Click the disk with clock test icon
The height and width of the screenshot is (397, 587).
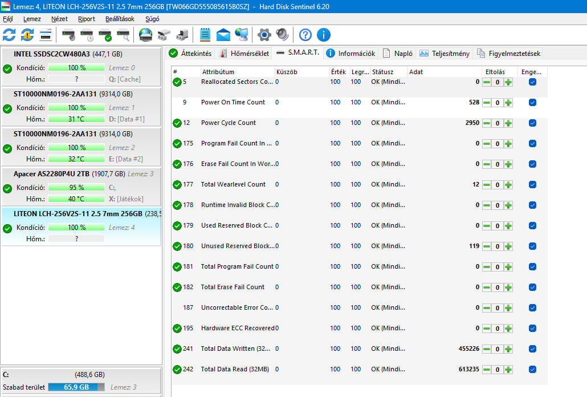pos(87,35)
